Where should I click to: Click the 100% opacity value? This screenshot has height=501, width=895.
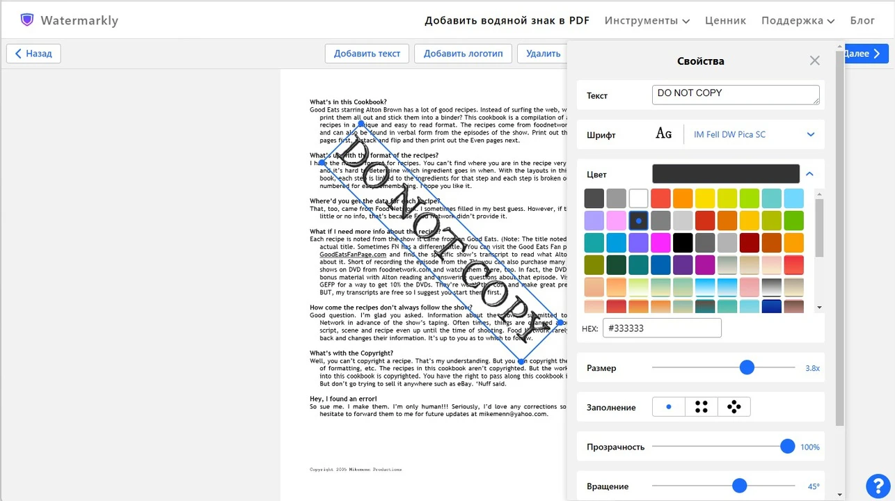[x=810, y=447]
